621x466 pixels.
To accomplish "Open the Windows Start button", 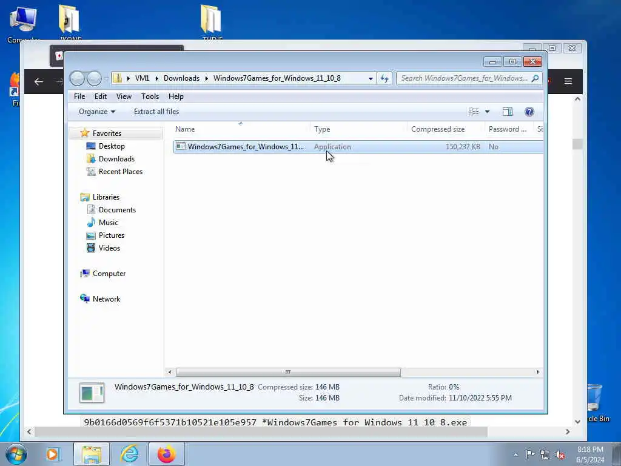I will [16, 454].
